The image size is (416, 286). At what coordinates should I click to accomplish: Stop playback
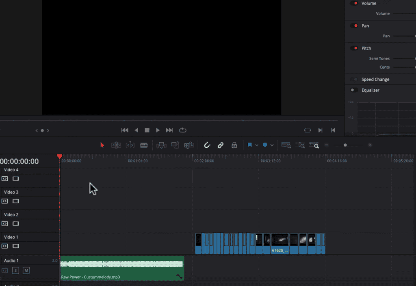[x=147, y=130]
